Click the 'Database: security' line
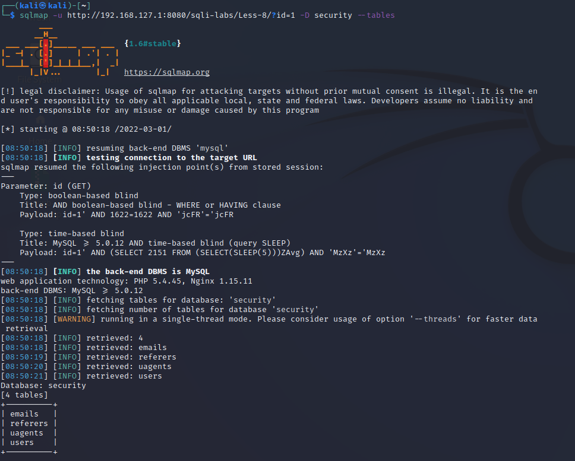 pos(43,385)
